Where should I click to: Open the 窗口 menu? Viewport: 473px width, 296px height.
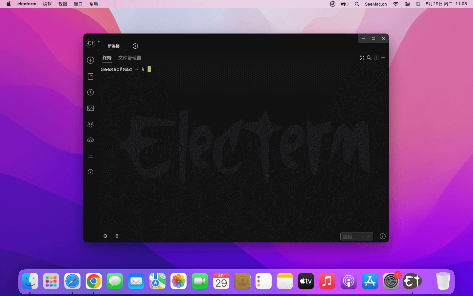coord(78,4)
